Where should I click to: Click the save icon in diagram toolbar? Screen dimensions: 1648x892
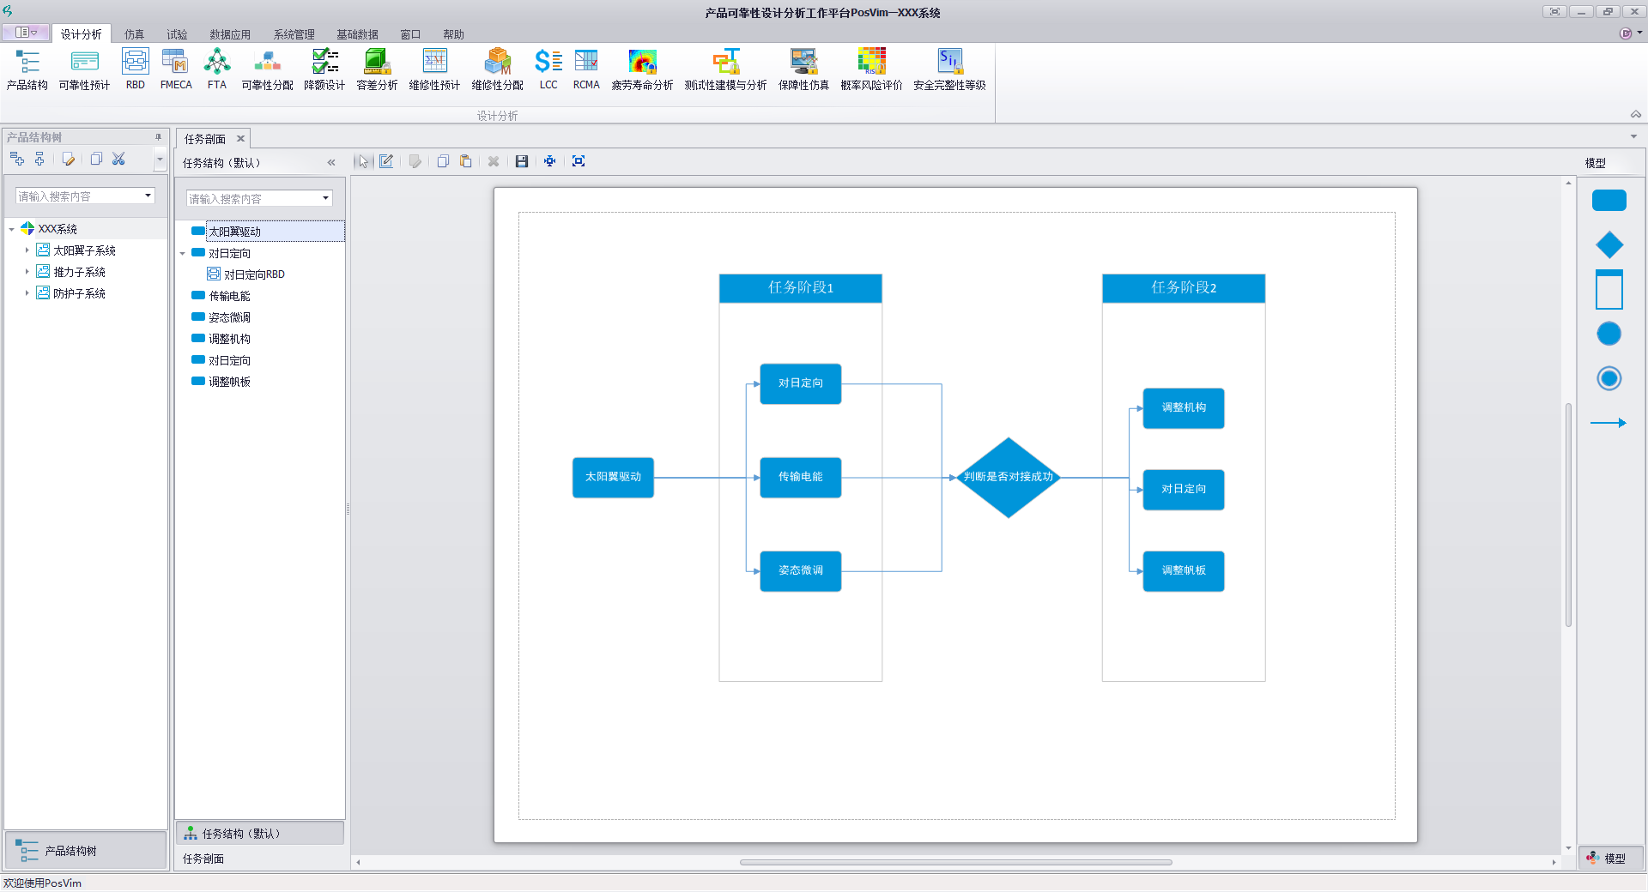click(521, 161)
